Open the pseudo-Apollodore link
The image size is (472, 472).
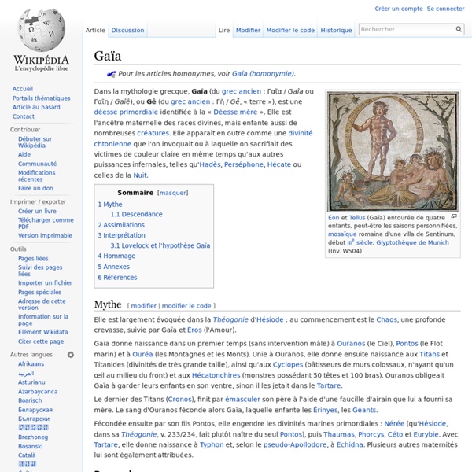coord(295,445)
